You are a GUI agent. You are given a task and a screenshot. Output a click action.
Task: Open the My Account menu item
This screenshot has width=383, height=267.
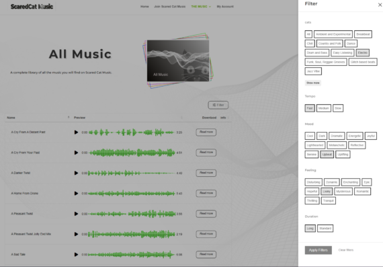pos(225,7)
